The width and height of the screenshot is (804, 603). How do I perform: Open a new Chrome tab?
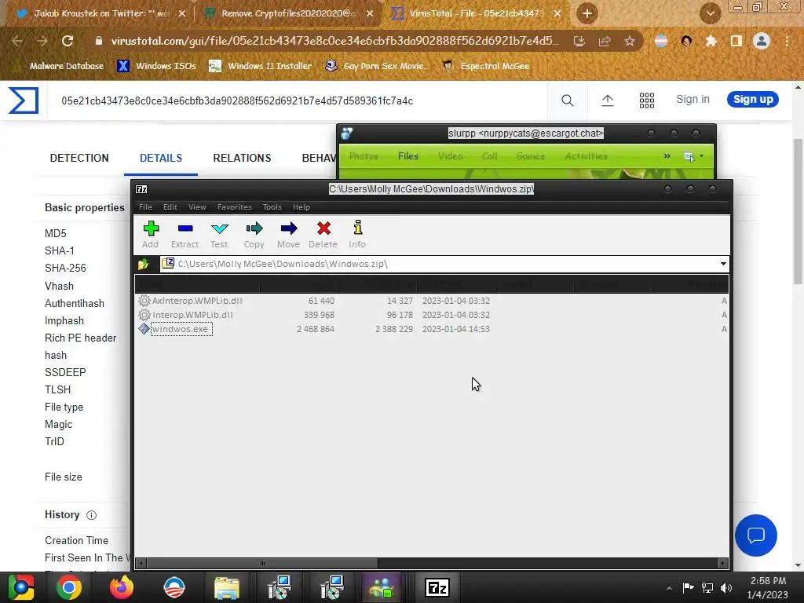[x=587, y=13]
